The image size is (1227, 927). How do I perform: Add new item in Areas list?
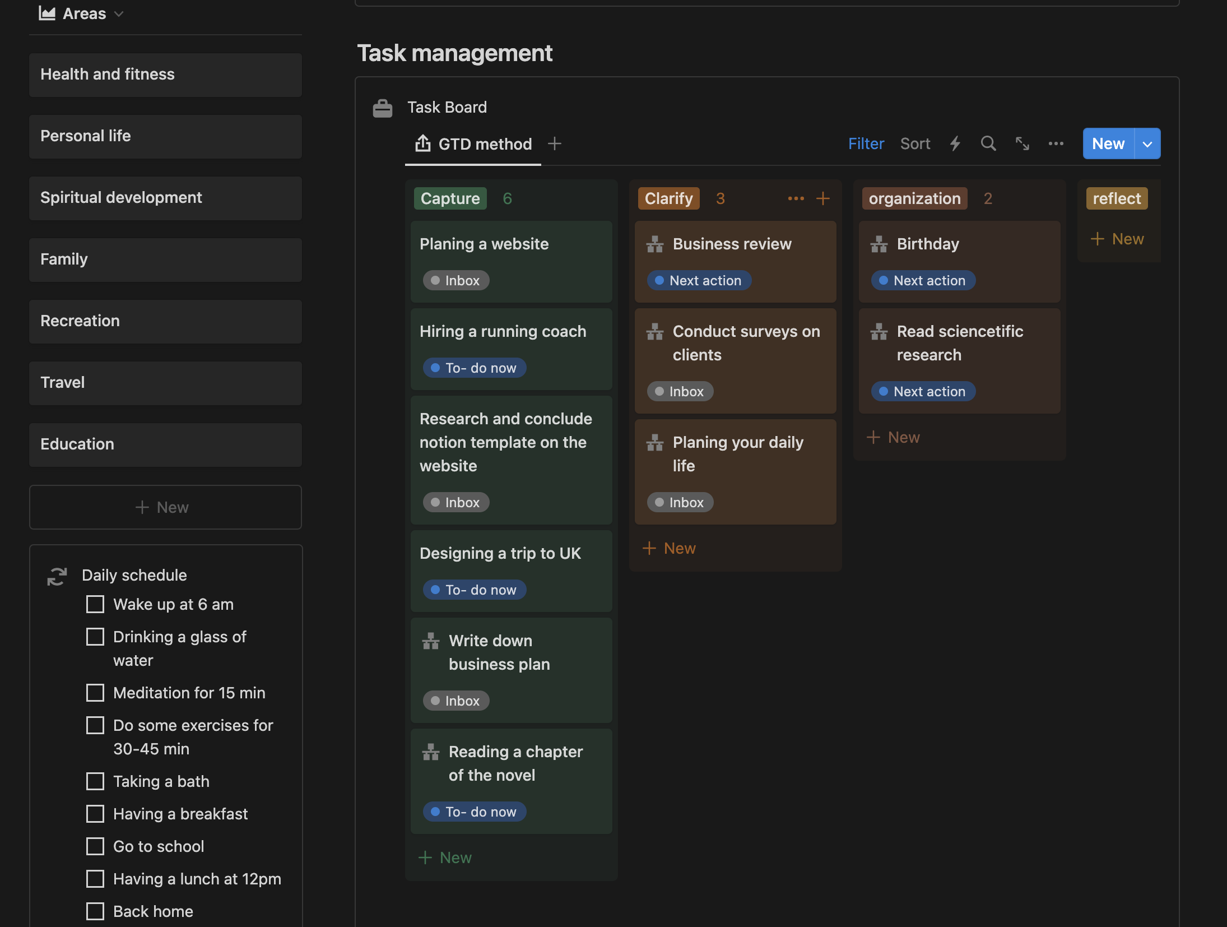[x=165, y=507]
